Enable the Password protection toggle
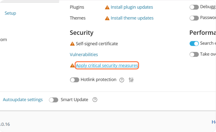Screen dimensions: 216x132 (x=194, y=18)
